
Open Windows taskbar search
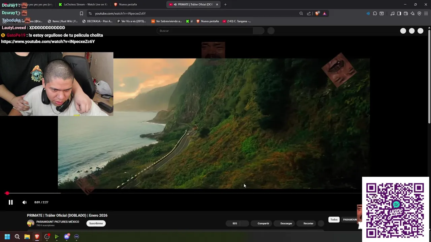[x=17, y=237]
